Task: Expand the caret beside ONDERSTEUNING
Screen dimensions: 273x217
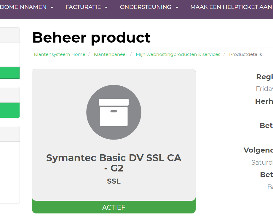Action: pos(177,7)
